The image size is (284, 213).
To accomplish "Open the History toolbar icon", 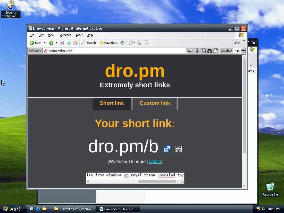I will pos(122,43).
